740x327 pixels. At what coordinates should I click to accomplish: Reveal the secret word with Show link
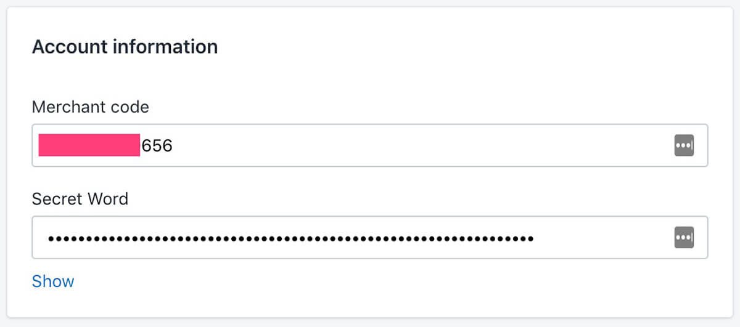coord(53,281)
